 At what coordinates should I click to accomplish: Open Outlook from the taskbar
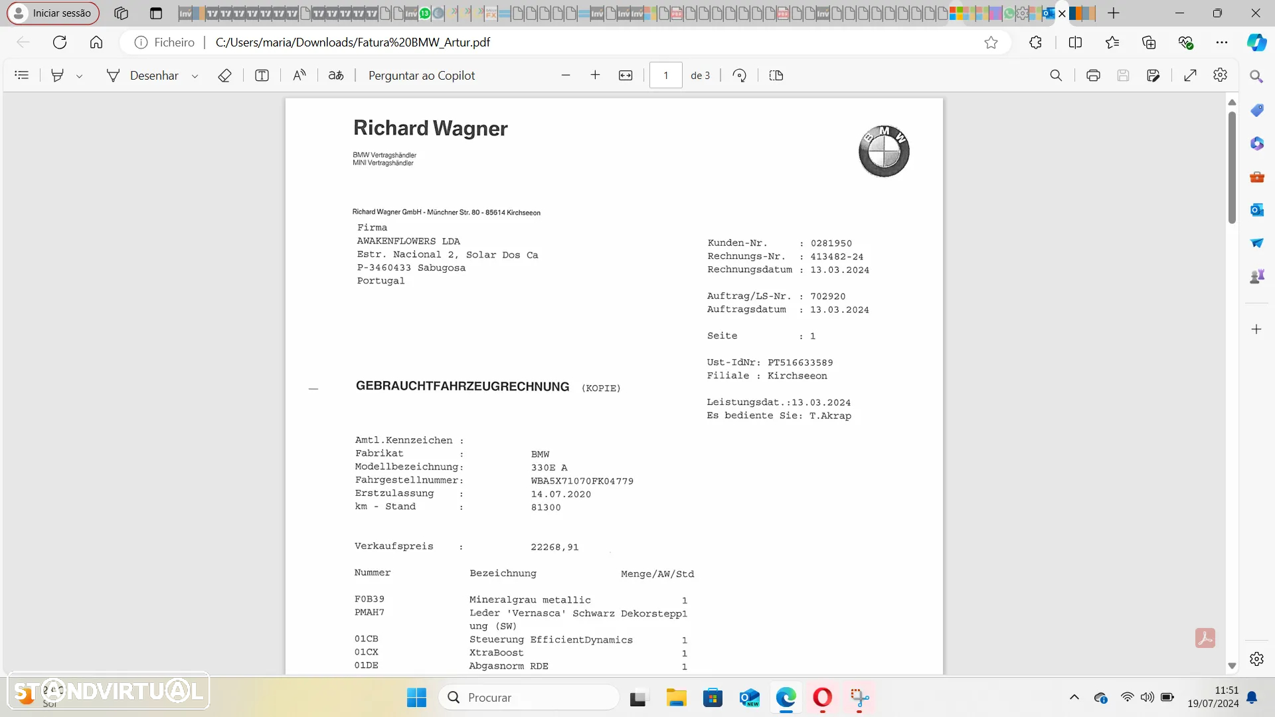[749, 698]
